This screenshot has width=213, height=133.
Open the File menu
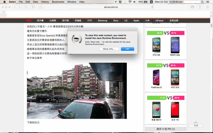tap(21, 2)
